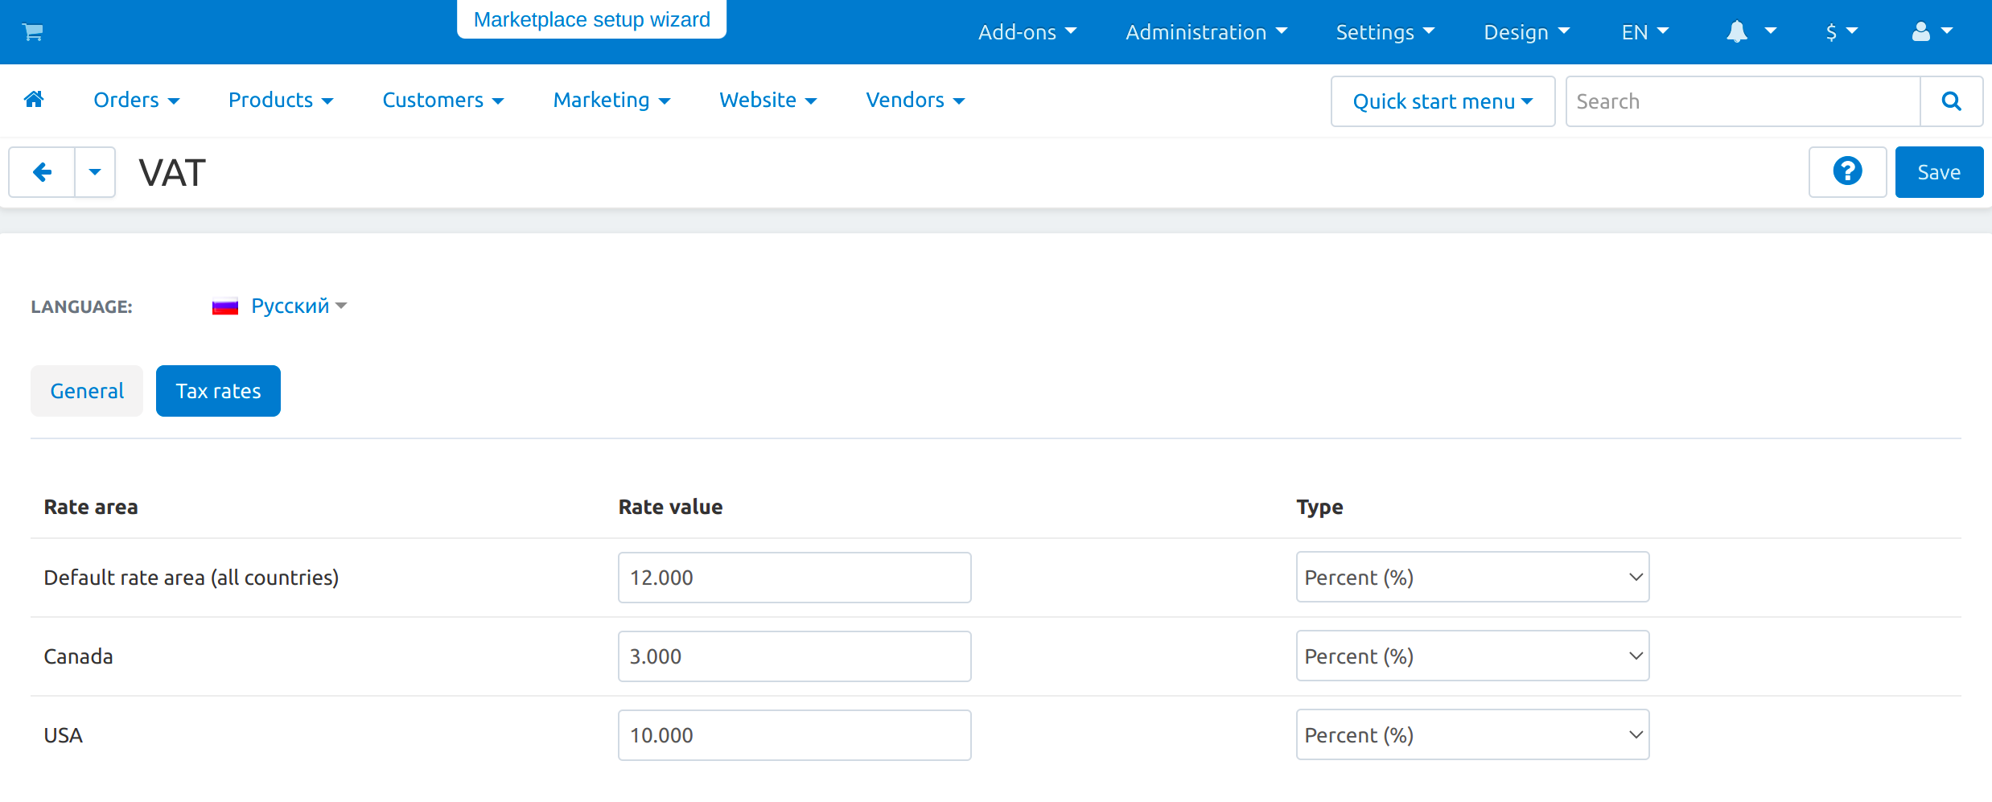Save the VAT tax settings
Screen dimensions: 1992x802
[x=1939, y=172]
